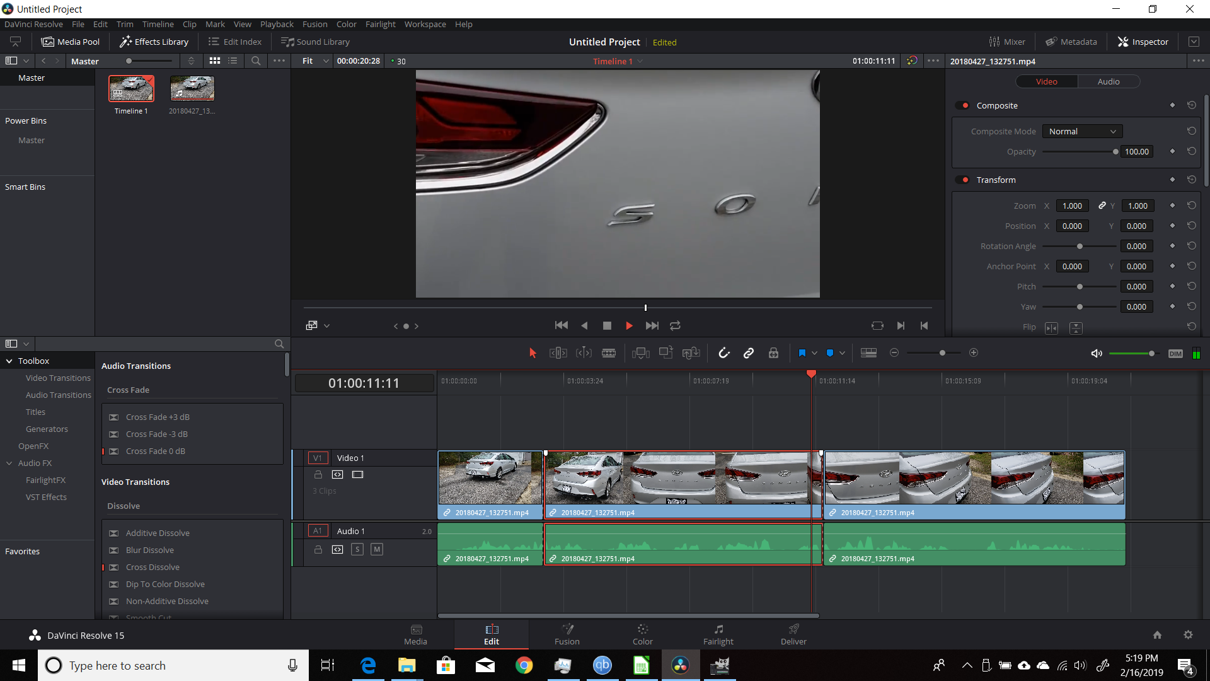Reset the Opacity value
This screenshot has height=681, width=1210.
coord(1192,151)
